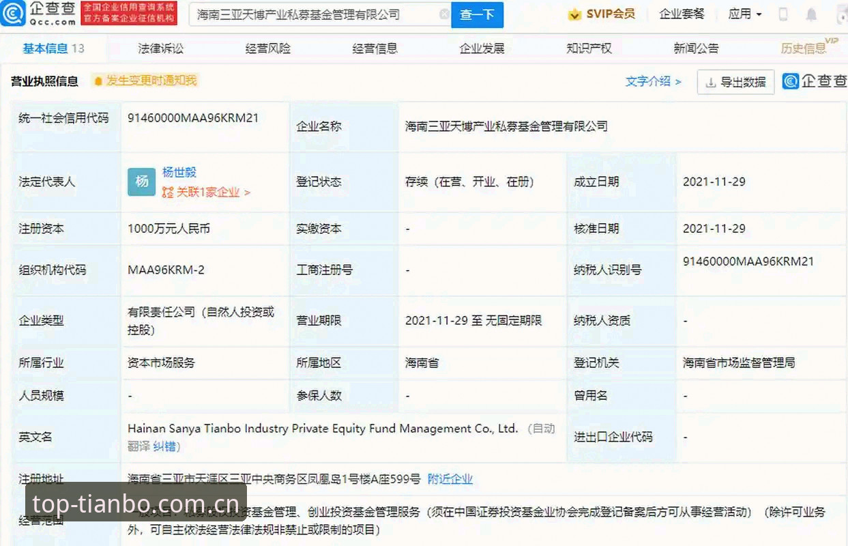Switch to 经营风险 tab
Image resolution: width=848 pixels, height=546 pixels.
[x=268, y=48]
